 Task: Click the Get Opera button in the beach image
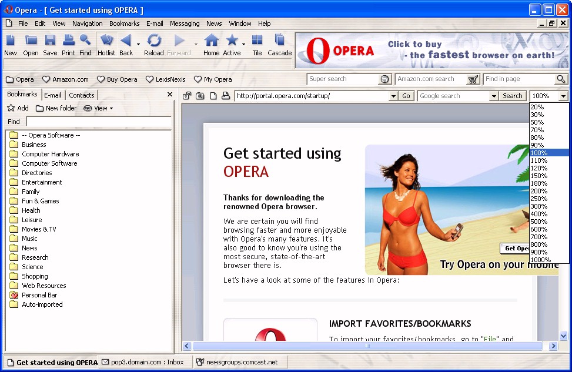pyautogui.click(x=516, y=249)
